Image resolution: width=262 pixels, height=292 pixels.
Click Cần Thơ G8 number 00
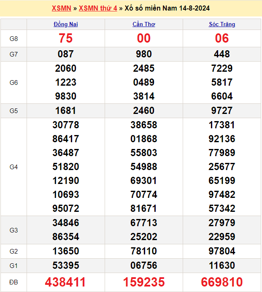(x=144, y=39)
